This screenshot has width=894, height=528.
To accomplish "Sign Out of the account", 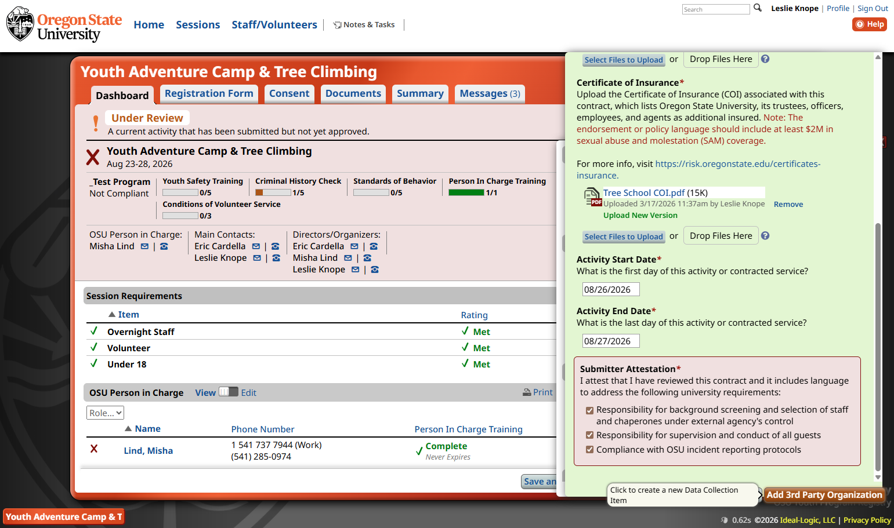I will click(873, 9).
